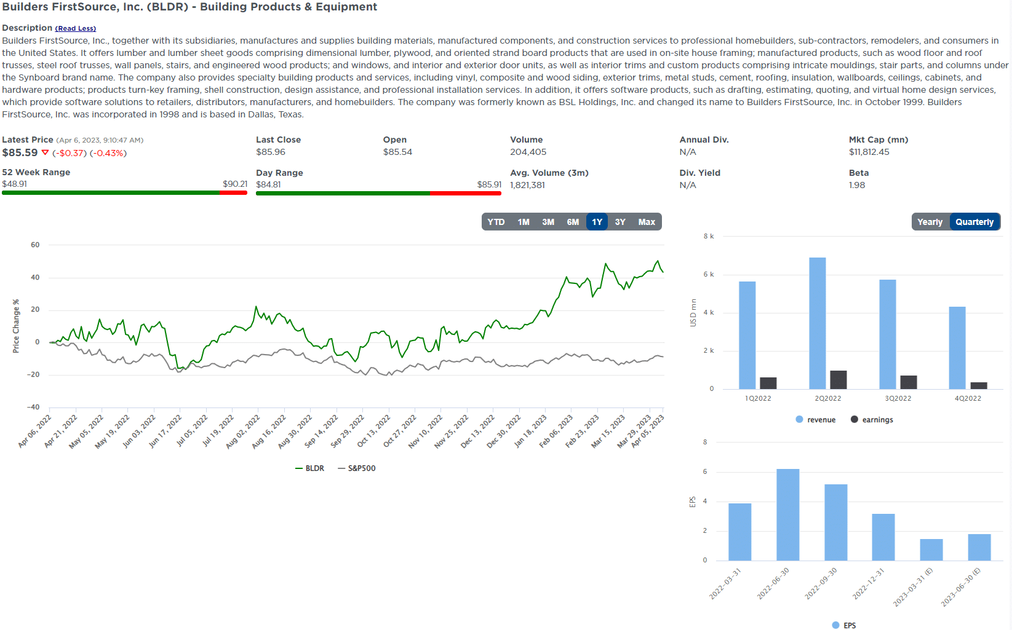This screenshot has height=630, width=1012.
Task: Select the Max chart range
Action: coord(647,222)
